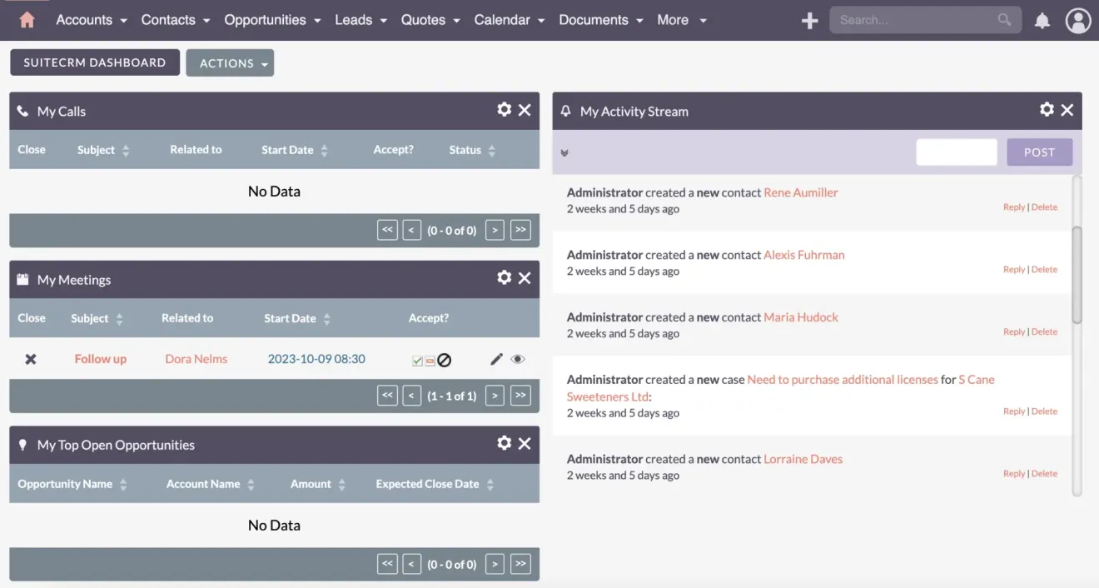Open the My Activity Stream settings gear

[1047, 109]
